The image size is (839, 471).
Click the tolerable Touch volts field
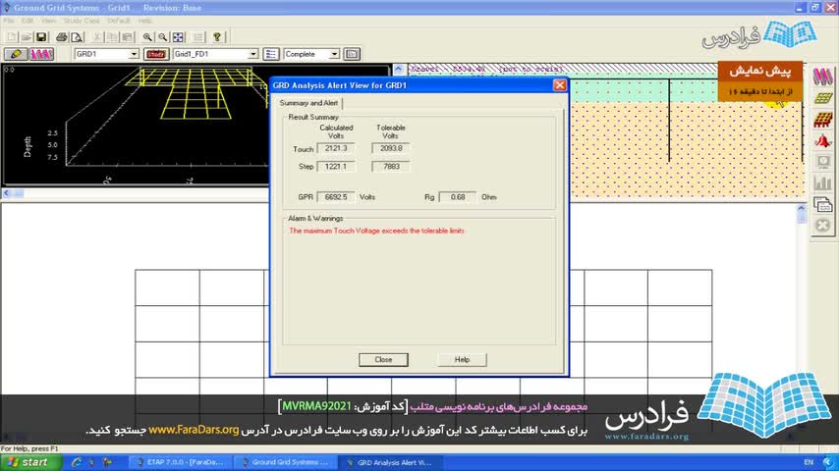pyautogui.click(x=391, y=148)
